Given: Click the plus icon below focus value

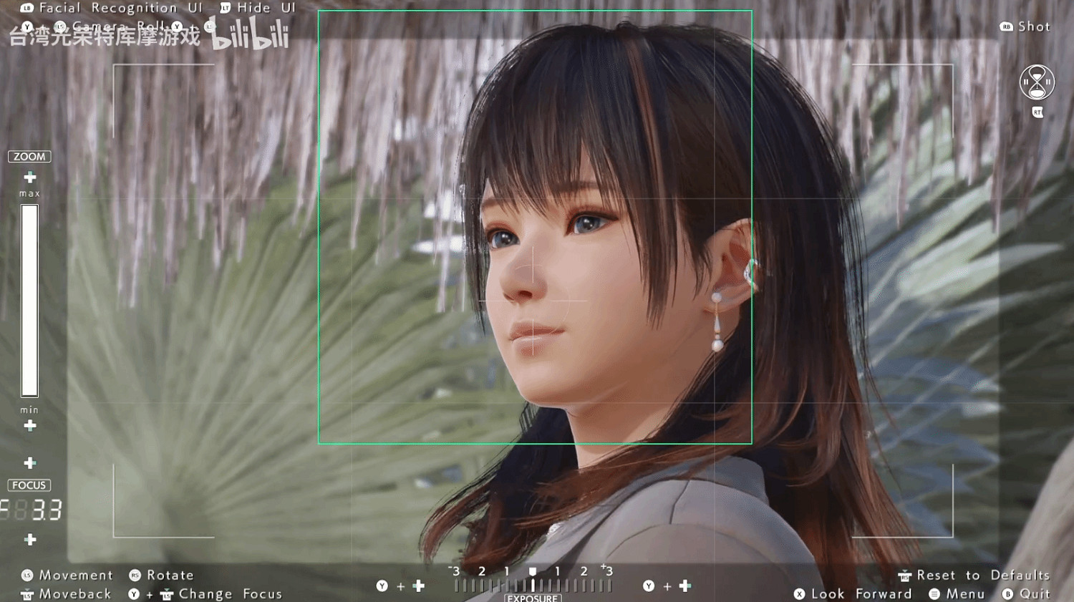Looking at the screenshot, I should pyautogui.click(x=30, y=540).
